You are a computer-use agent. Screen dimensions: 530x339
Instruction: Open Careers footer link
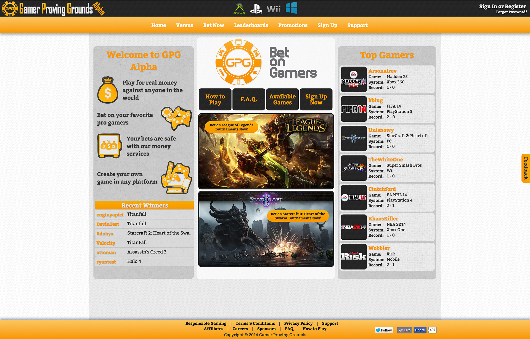[x=240, y=329]
